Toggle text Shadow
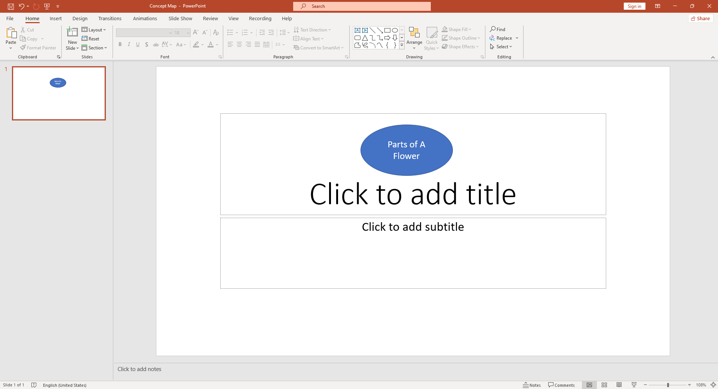718x389 pixels. 147,45
